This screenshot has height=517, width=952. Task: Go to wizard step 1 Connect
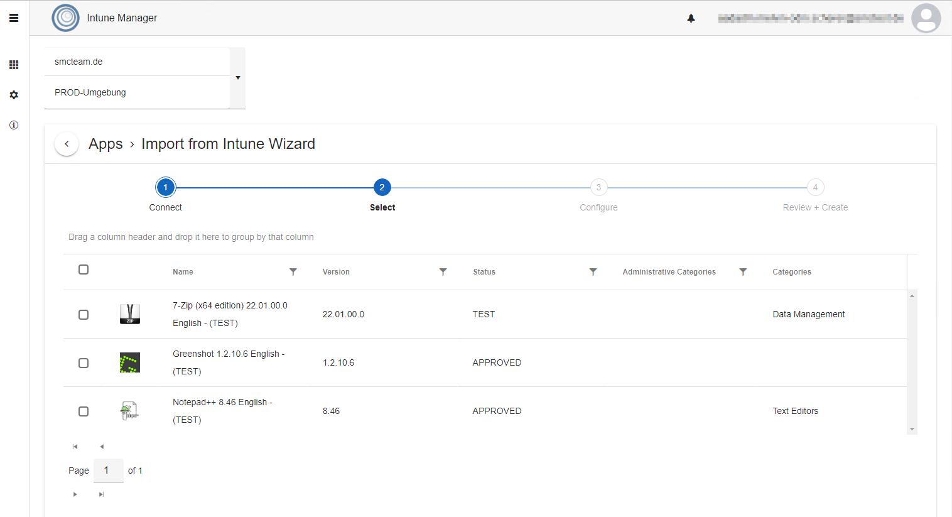pos(166,187)
